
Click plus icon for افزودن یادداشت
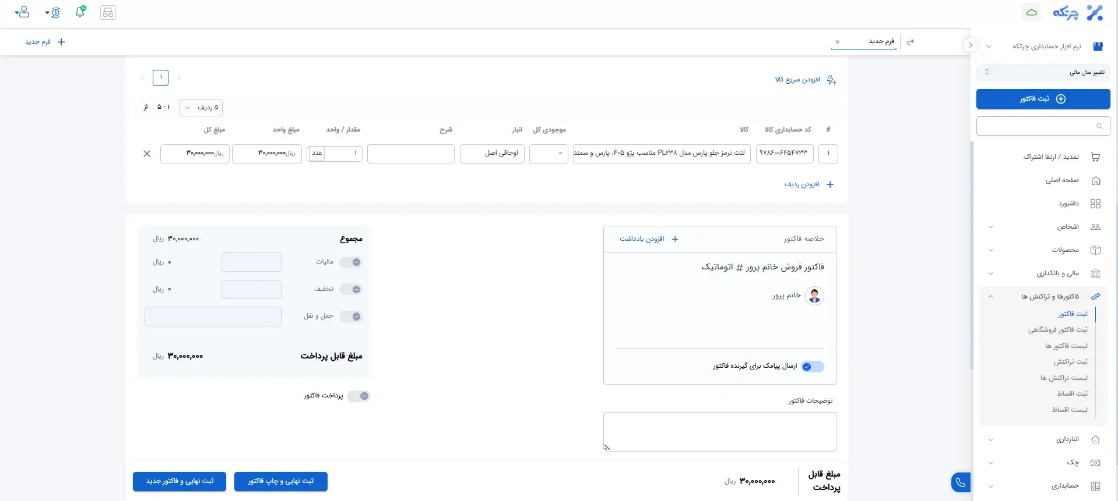(x=675, y=239)
